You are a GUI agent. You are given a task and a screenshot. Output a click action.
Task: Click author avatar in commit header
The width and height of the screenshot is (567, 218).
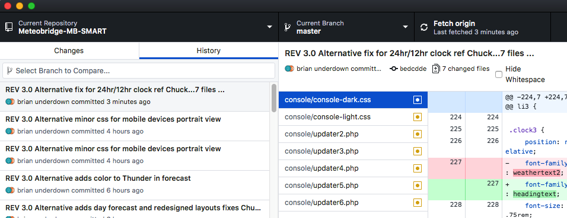pos(289,69)
